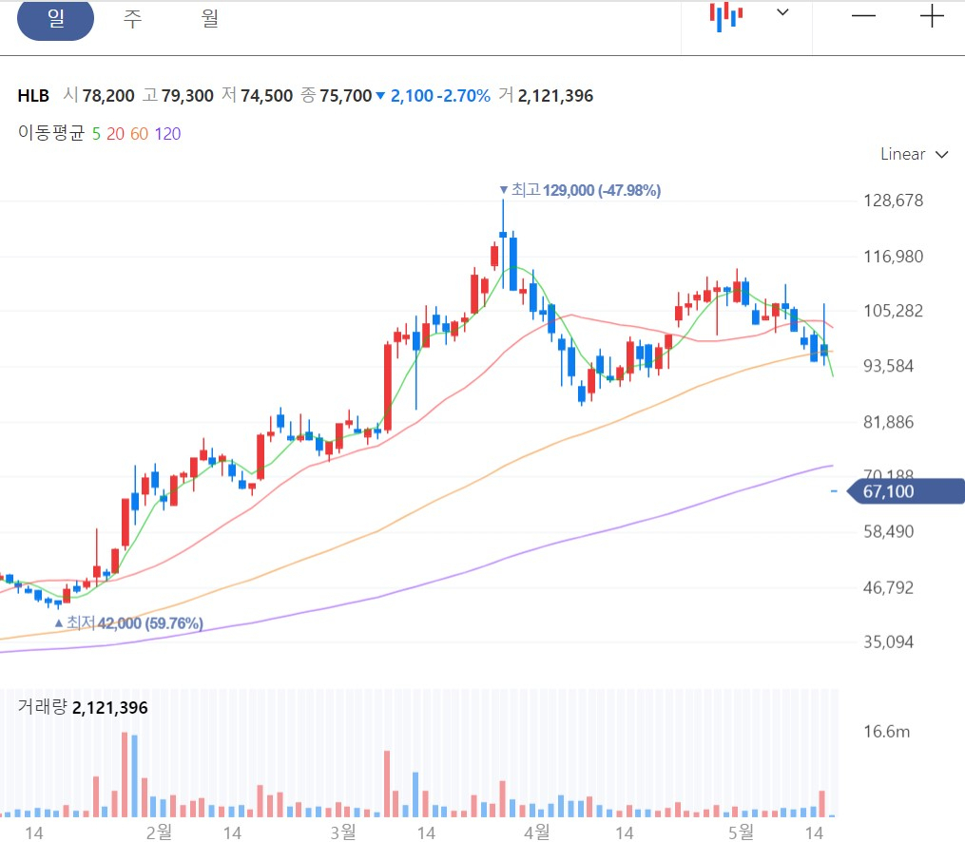
Task: Click the 67,100 current price tag
Action: [x=906, y=491]
